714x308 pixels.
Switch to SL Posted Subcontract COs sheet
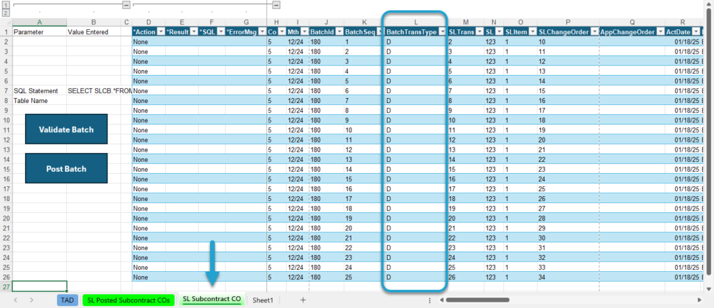point(128,300)
